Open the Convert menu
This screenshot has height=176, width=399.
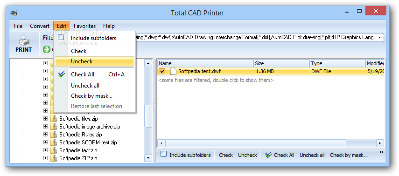coord(40,26)
